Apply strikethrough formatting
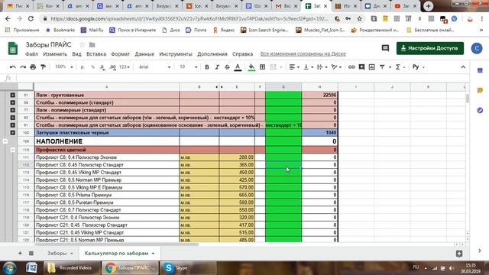This screenshot has width=489, height=275. pyautogui.click(x=227, y=67)
